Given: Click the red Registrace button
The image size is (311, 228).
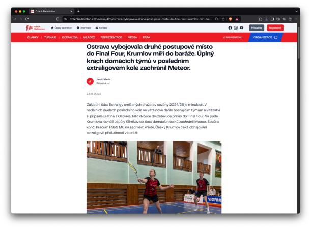Looking at the screenshot, I should (x=275, y=28).
